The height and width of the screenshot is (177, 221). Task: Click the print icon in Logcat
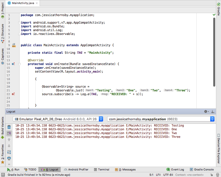(9, 158)
